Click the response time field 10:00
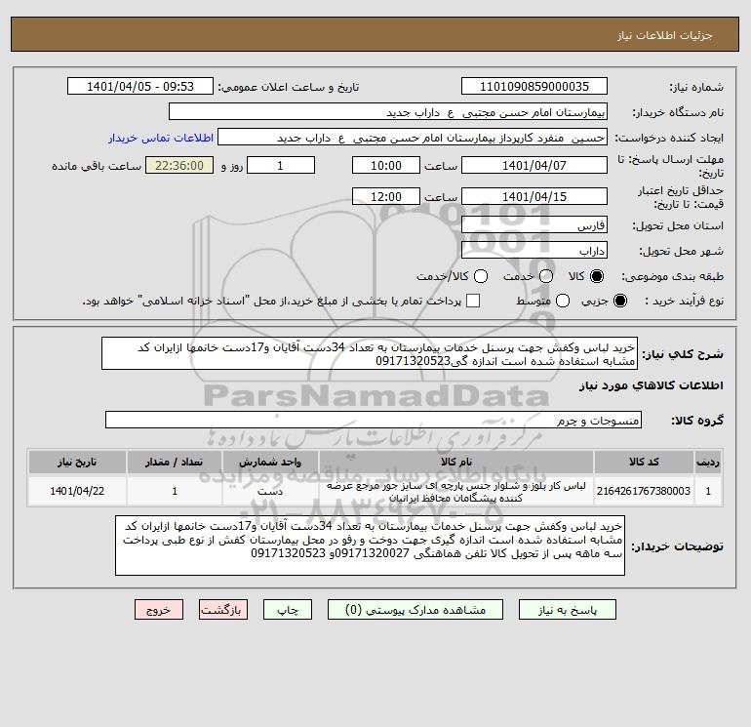 click(386, 165)
